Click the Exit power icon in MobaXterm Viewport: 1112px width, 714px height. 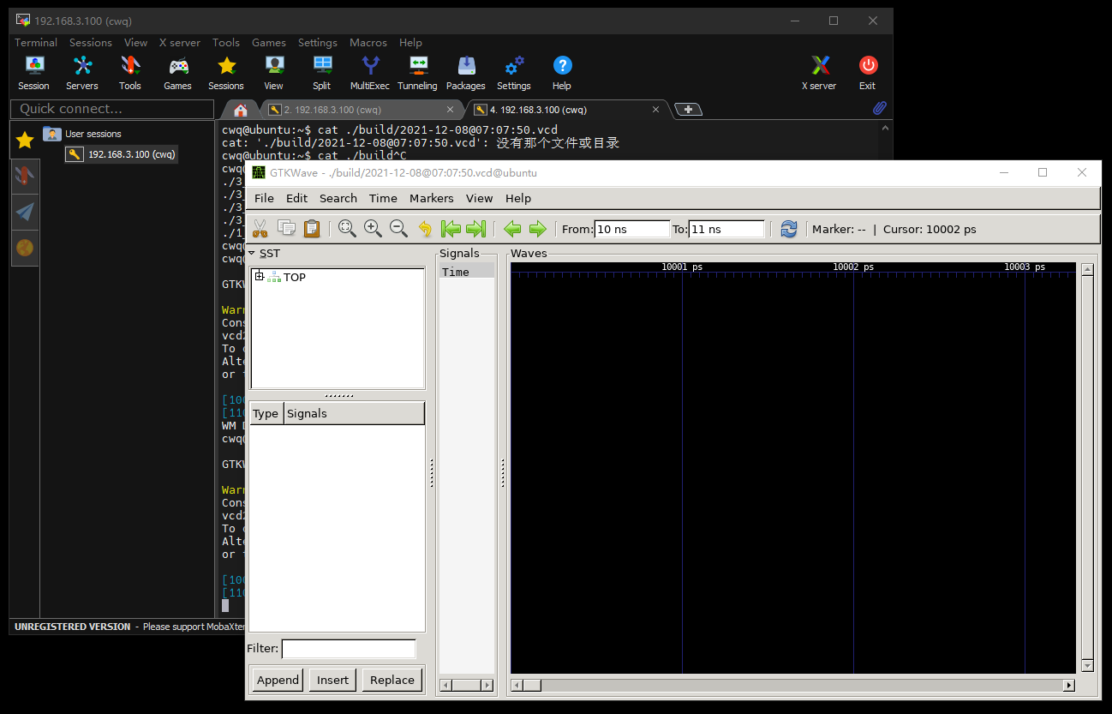point(868,73)
